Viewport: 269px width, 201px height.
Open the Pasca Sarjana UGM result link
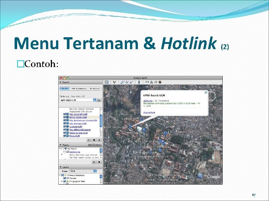(78, 133)
